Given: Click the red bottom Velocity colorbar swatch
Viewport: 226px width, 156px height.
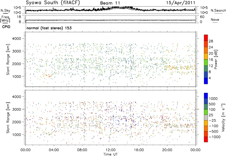Looking at the screenshot, I should pos(206,139).
